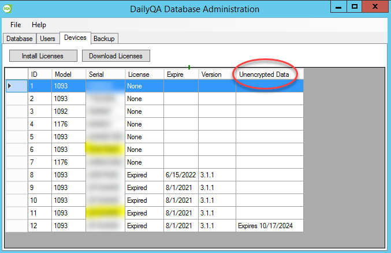391x253 pixels.
Task: Click the Serial column header
Action: click(x=105, y=75)
